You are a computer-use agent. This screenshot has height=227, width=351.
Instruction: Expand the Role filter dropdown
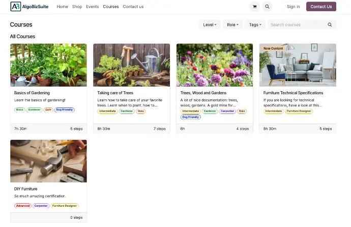(x=232, y=25)
